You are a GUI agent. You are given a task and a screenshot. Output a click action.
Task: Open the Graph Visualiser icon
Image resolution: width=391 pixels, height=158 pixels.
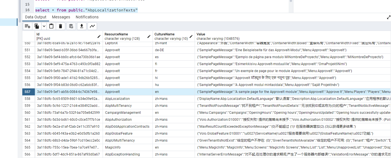coord(92,26)
